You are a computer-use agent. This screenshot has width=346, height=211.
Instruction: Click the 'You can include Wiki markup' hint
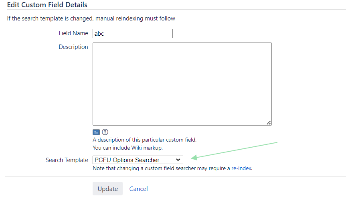[x=128, y=148]
